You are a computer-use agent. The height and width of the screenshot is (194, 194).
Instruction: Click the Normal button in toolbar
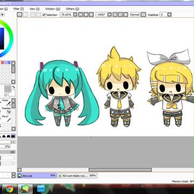pyautogui.click(x=135, y=15)
